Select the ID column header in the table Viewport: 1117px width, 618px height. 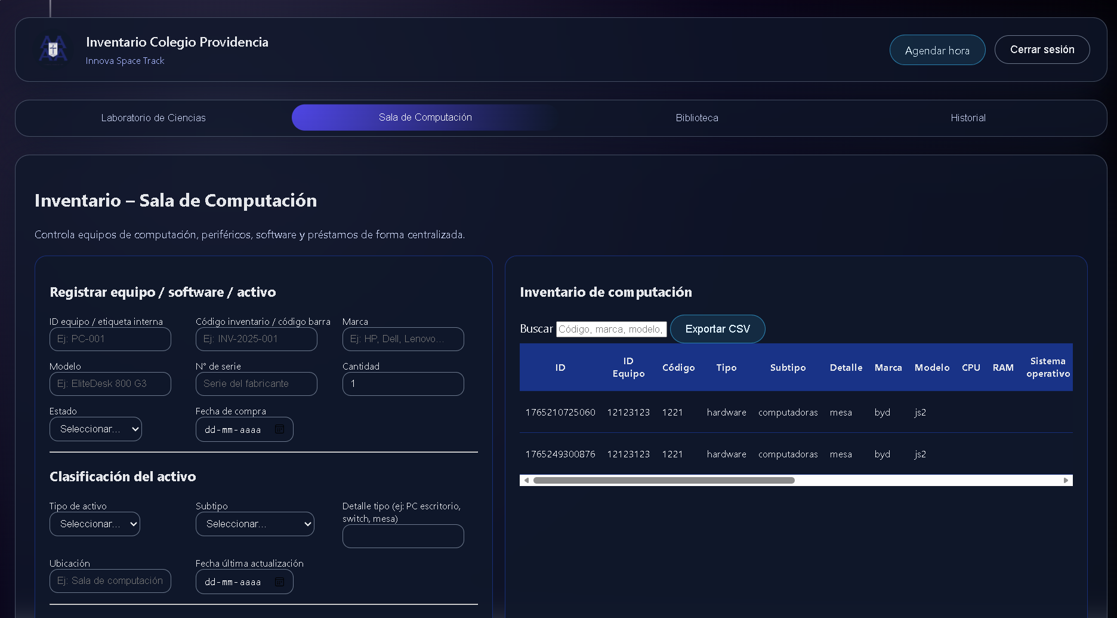pyautogui.click(x=560, y=367)
